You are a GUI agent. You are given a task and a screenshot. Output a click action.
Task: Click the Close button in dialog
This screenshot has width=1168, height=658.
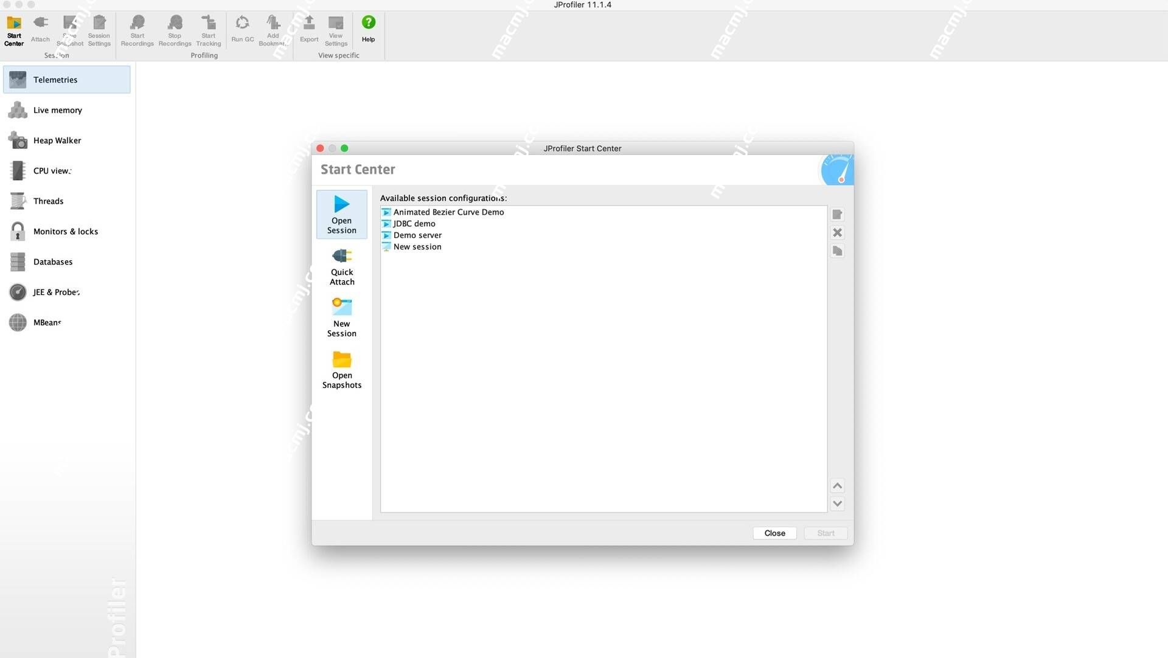click(774, 533)
